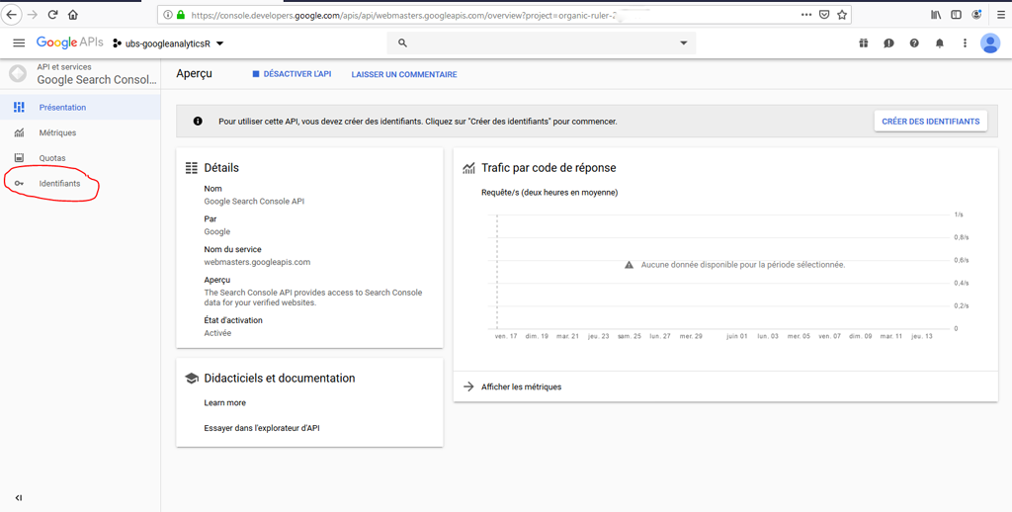Click the Google Search Console sidebar title
Image resolution: width=1012 pixels, height=512 pixels.
click(97, 80)
